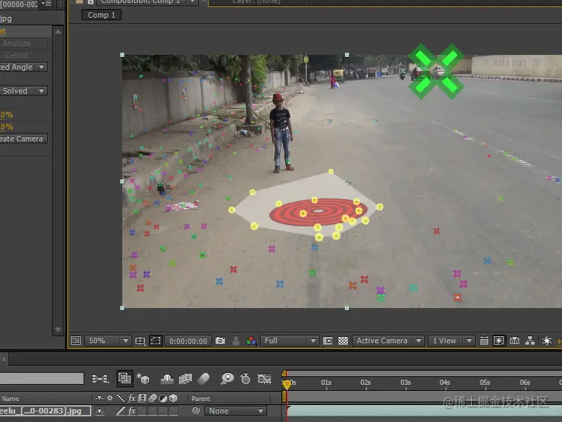562x422 pixels.
Task: Toggle shy switch on jpg layer
Action: pos(100,411)
